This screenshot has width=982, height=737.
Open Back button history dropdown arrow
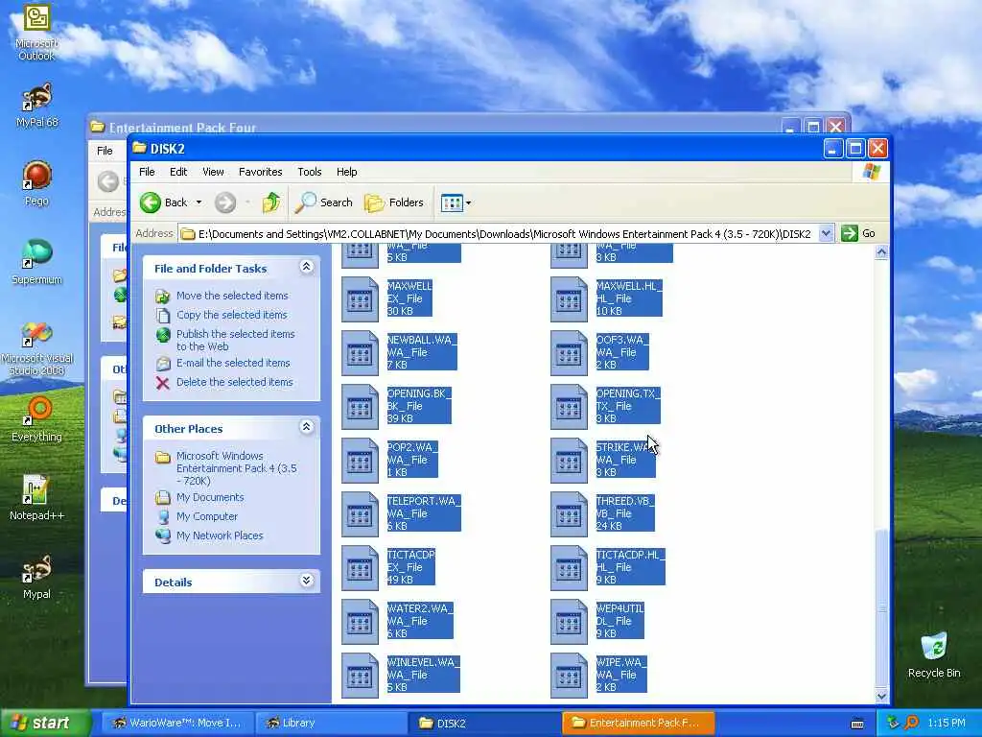199,202
